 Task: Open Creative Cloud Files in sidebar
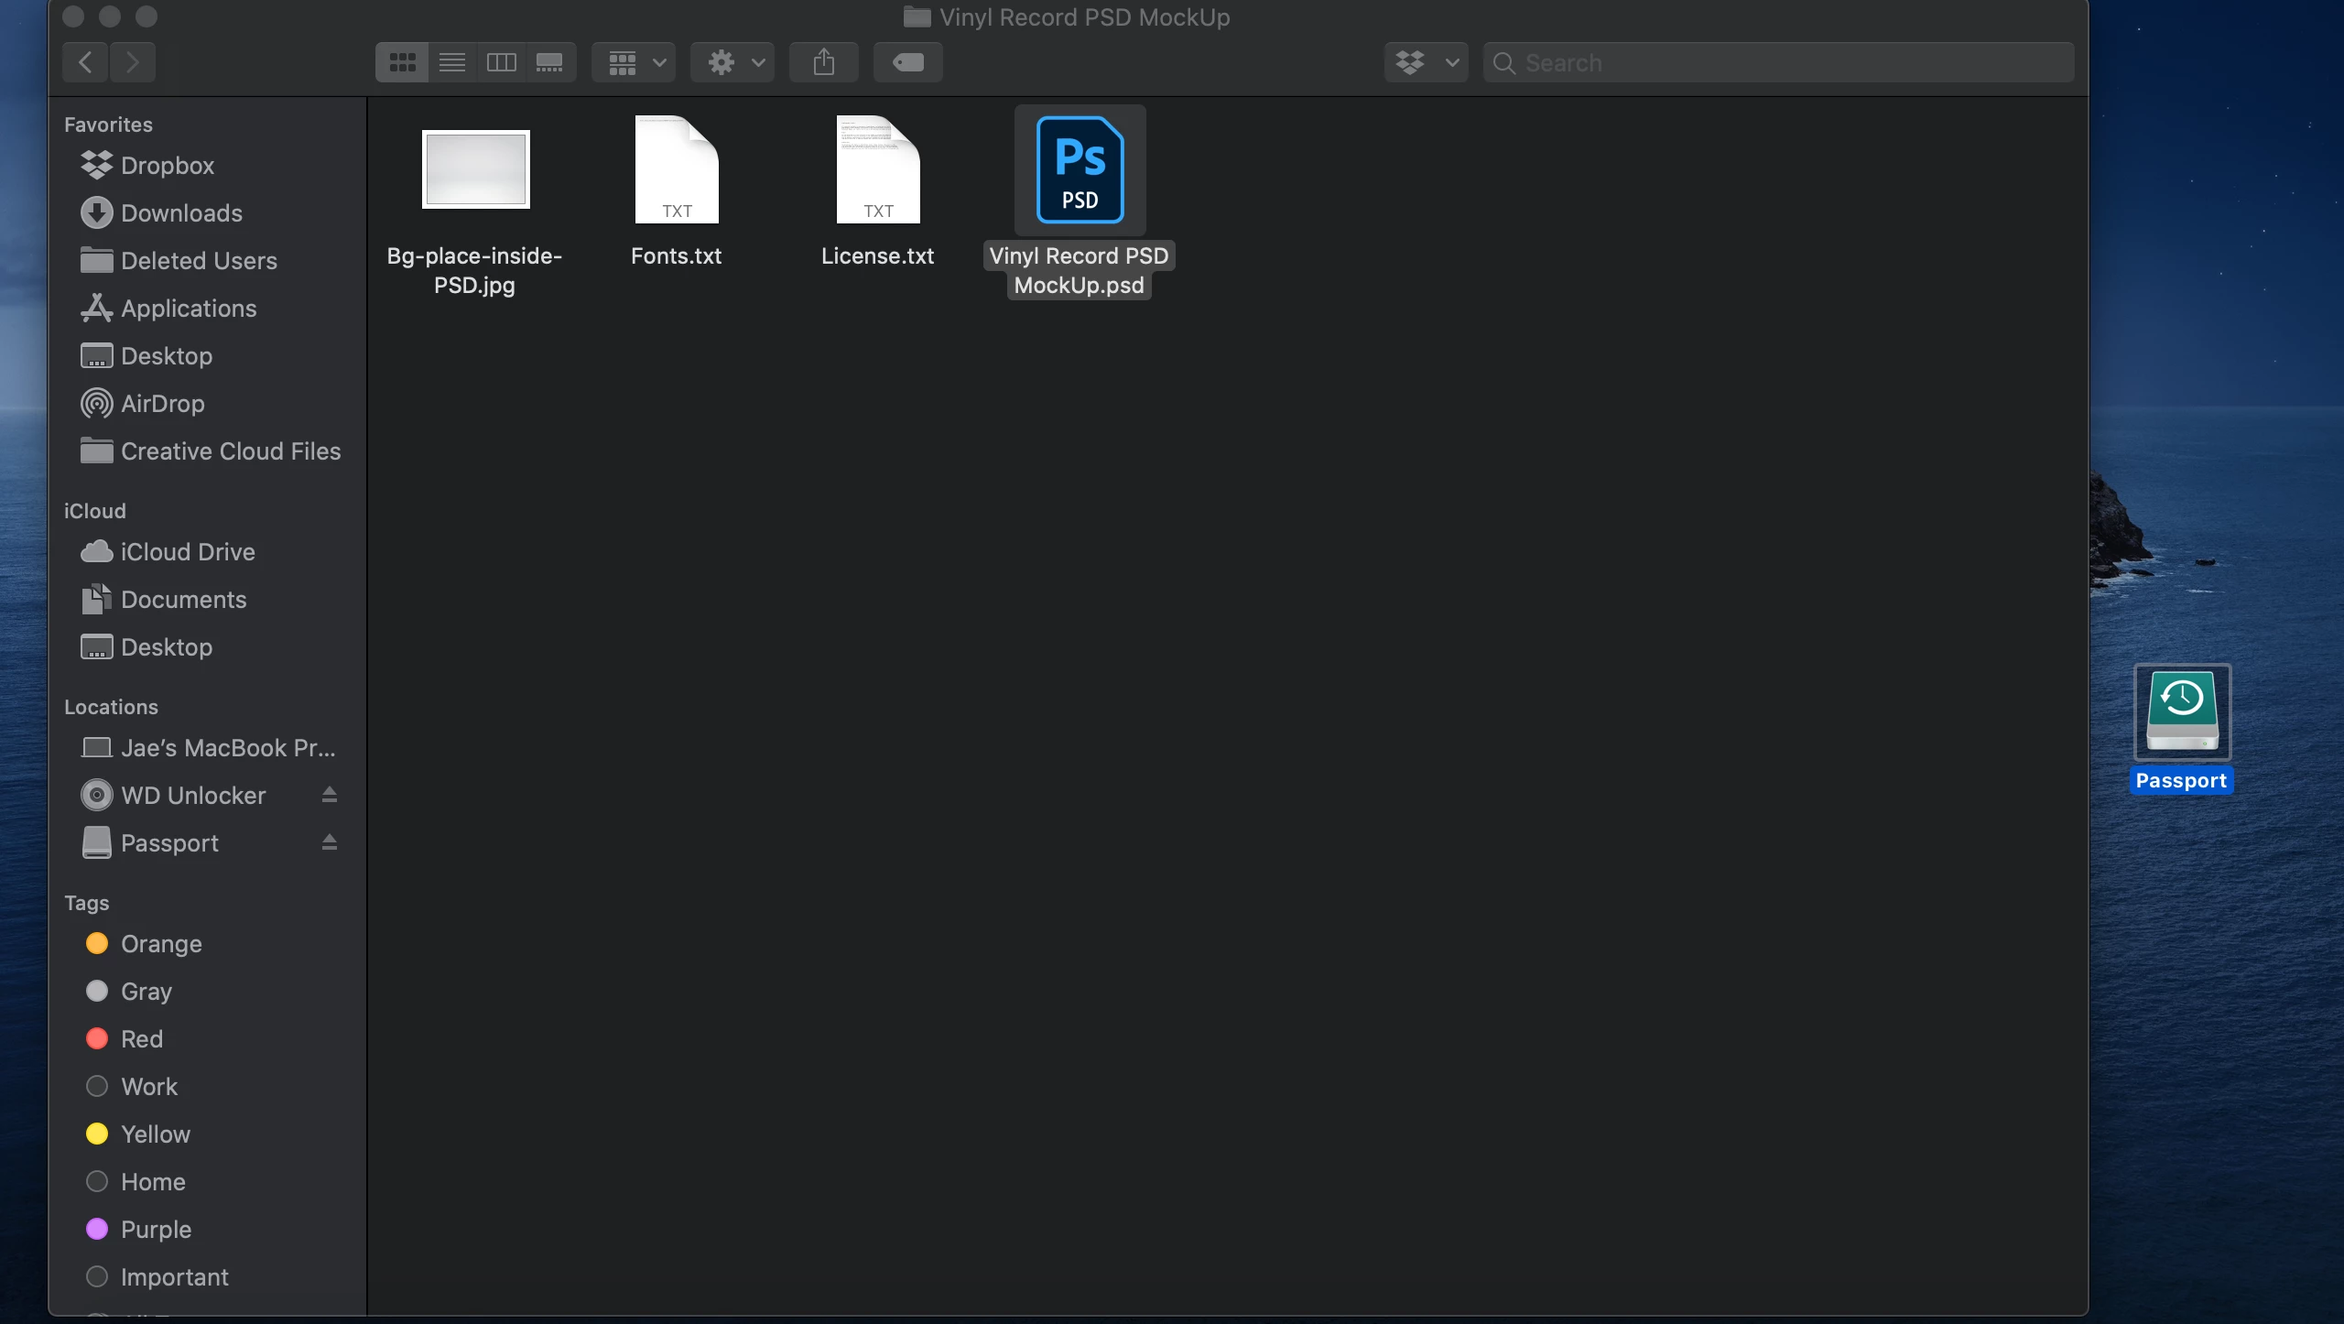230,451
